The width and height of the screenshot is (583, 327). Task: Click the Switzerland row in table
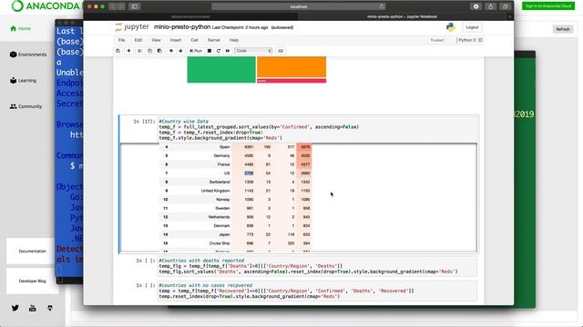236,182
